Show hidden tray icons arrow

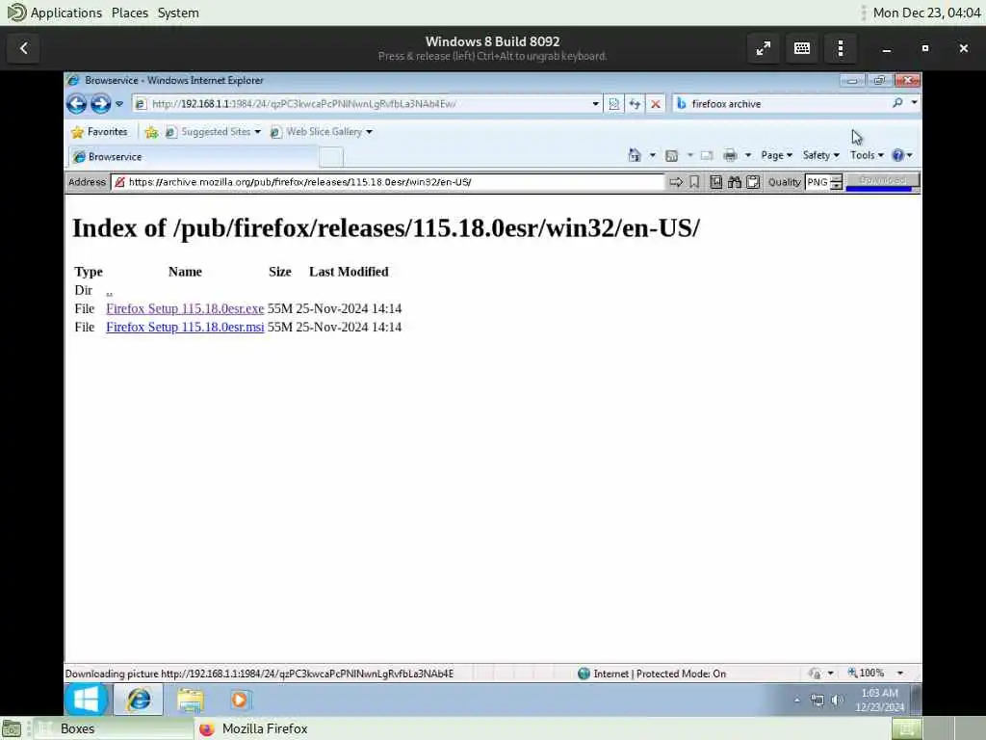[796, 700]
